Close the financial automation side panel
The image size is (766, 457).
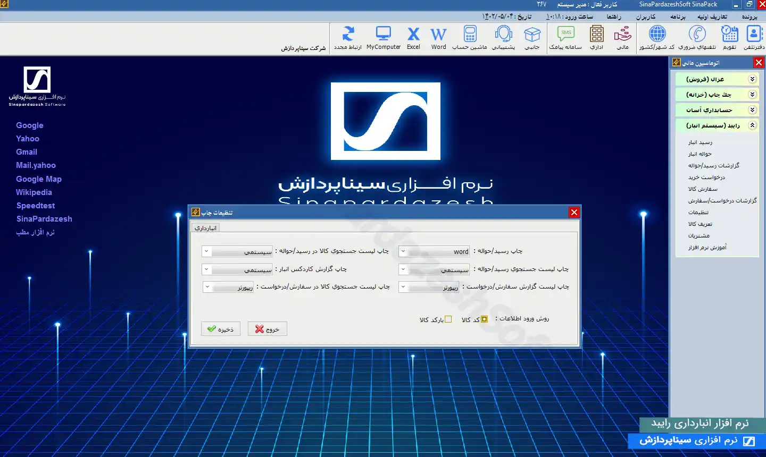(759, 63)
